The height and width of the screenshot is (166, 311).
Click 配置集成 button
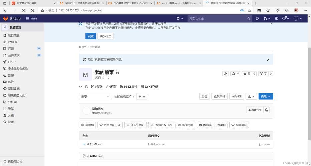[239, 125]
